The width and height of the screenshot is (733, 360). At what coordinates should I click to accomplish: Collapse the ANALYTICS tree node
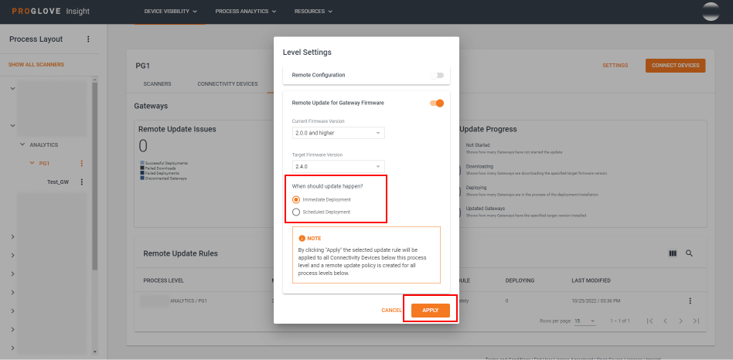22,144
